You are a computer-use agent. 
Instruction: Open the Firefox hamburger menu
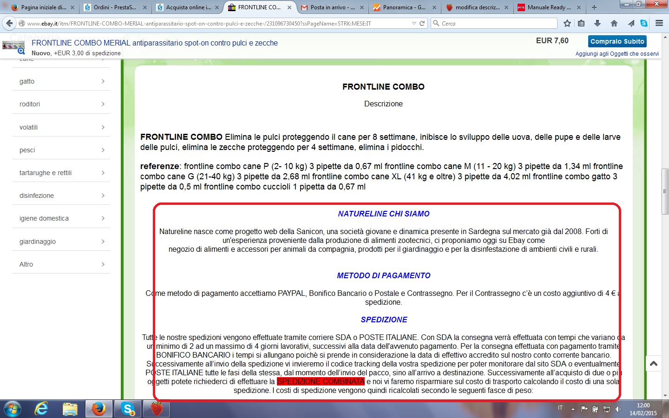point(659,23)
